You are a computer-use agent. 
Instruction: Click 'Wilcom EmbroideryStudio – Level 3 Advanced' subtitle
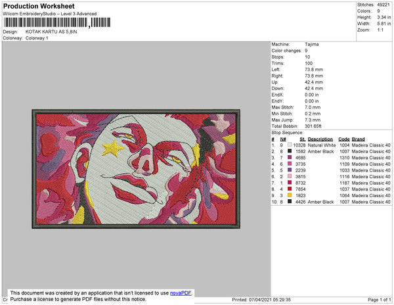[50, 14]
